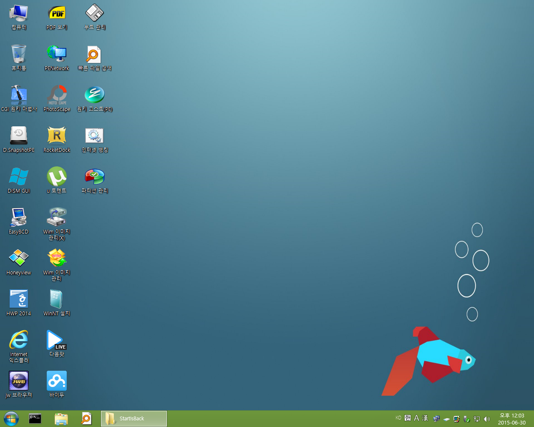Viewport: 534px width, 427px height.
Task: Launch the PhotoScape icon
Action: (x=57, y=99)
